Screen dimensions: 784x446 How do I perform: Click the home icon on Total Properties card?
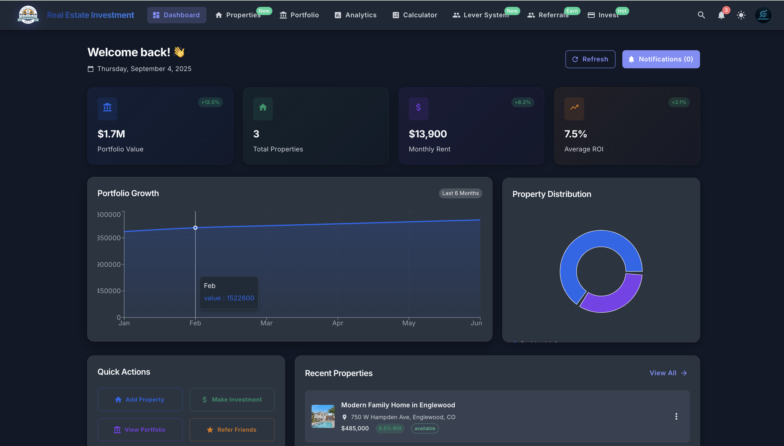(x=263, y=108)
